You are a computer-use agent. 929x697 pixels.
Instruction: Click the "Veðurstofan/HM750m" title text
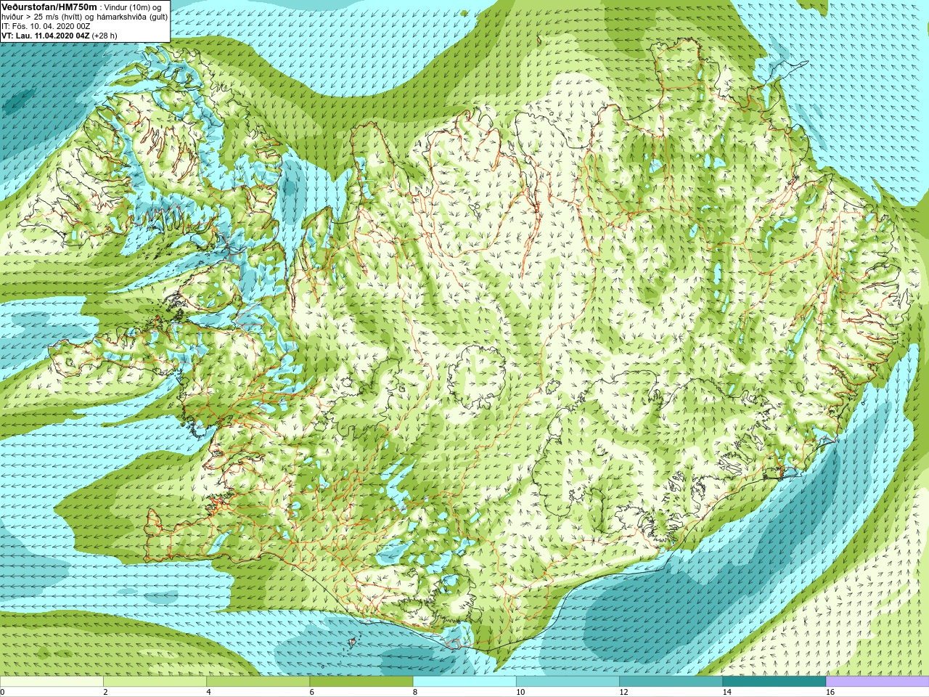click(49, 7)
